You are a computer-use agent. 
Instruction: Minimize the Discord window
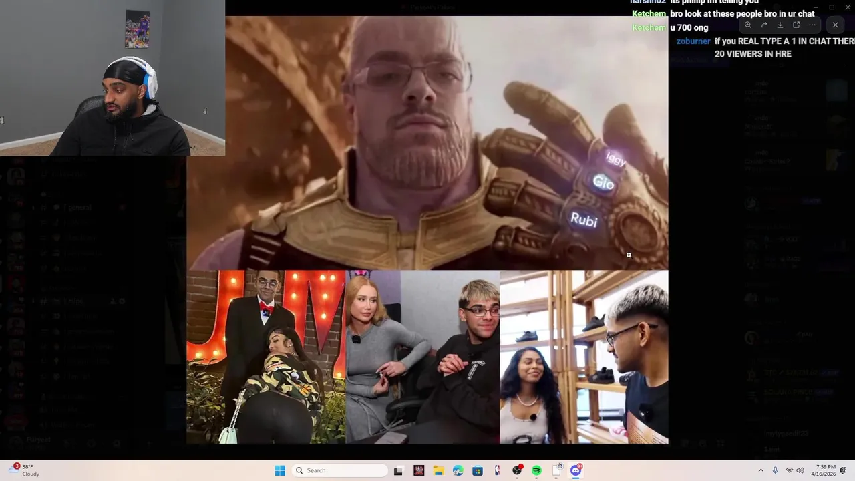click(x=816, y=7)
